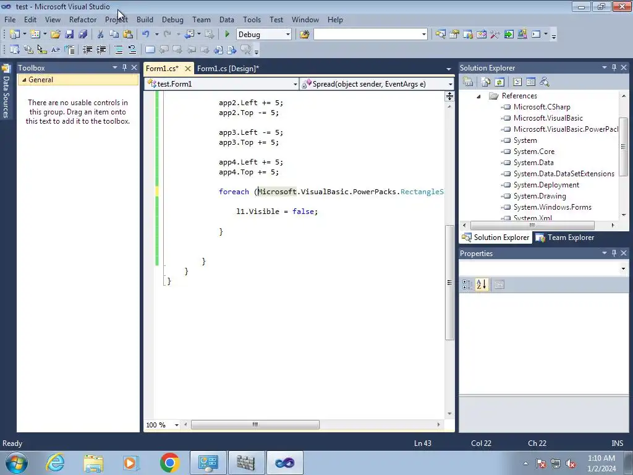Image resolution: width=633 pixels, height=475 pixels.
Task: Comment out the selected lines icon
Action: [x=119, y=49]
